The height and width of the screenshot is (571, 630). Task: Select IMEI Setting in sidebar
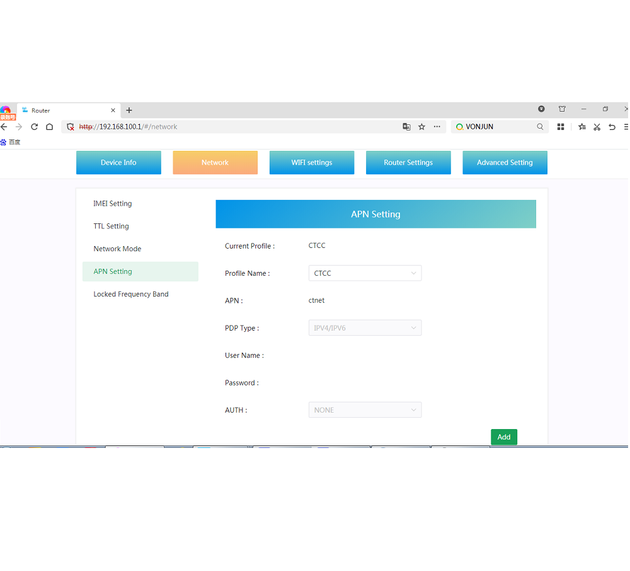click(x=113, y=204)
